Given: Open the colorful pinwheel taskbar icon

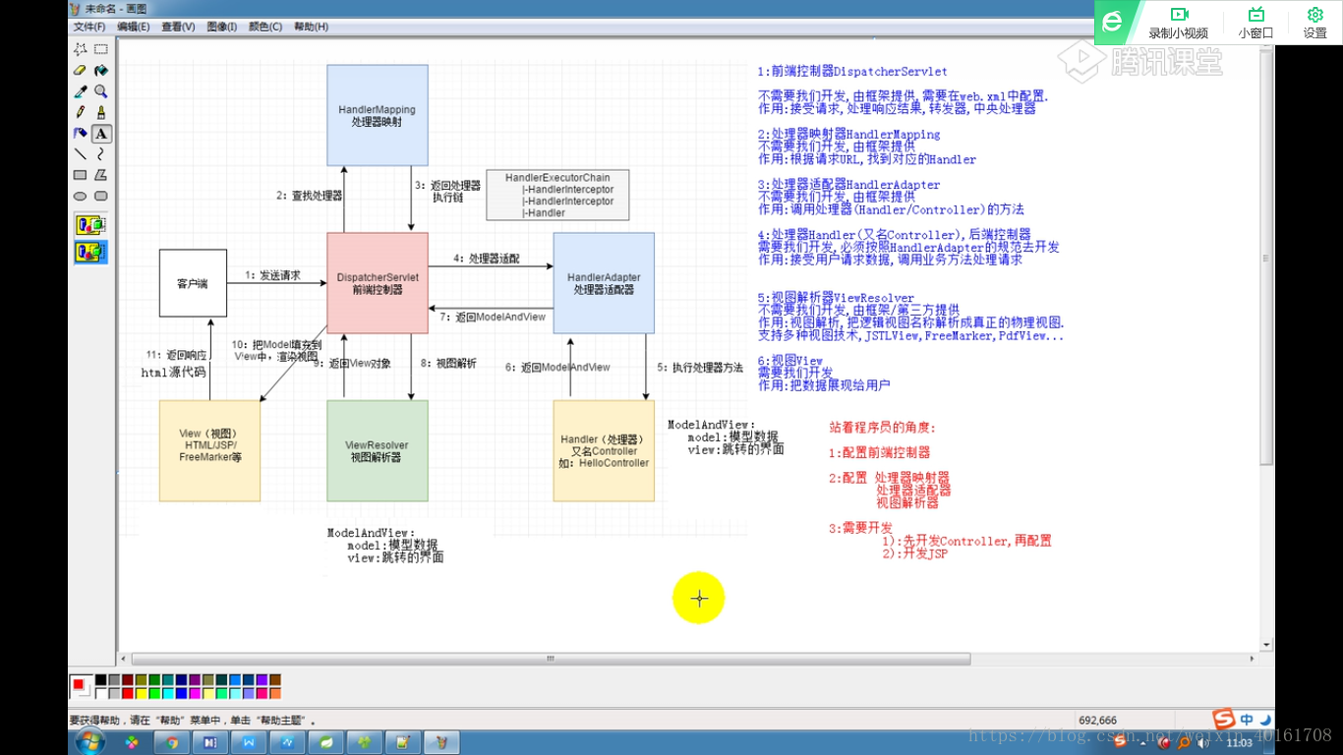Looking at the screenshot, I should point(133,742).
